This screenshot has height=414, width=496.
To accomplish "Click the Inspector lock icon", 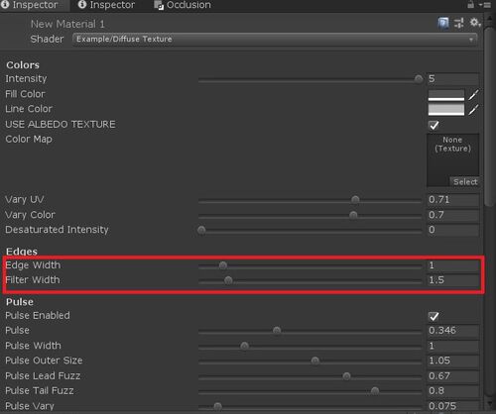I will (470, 5).
